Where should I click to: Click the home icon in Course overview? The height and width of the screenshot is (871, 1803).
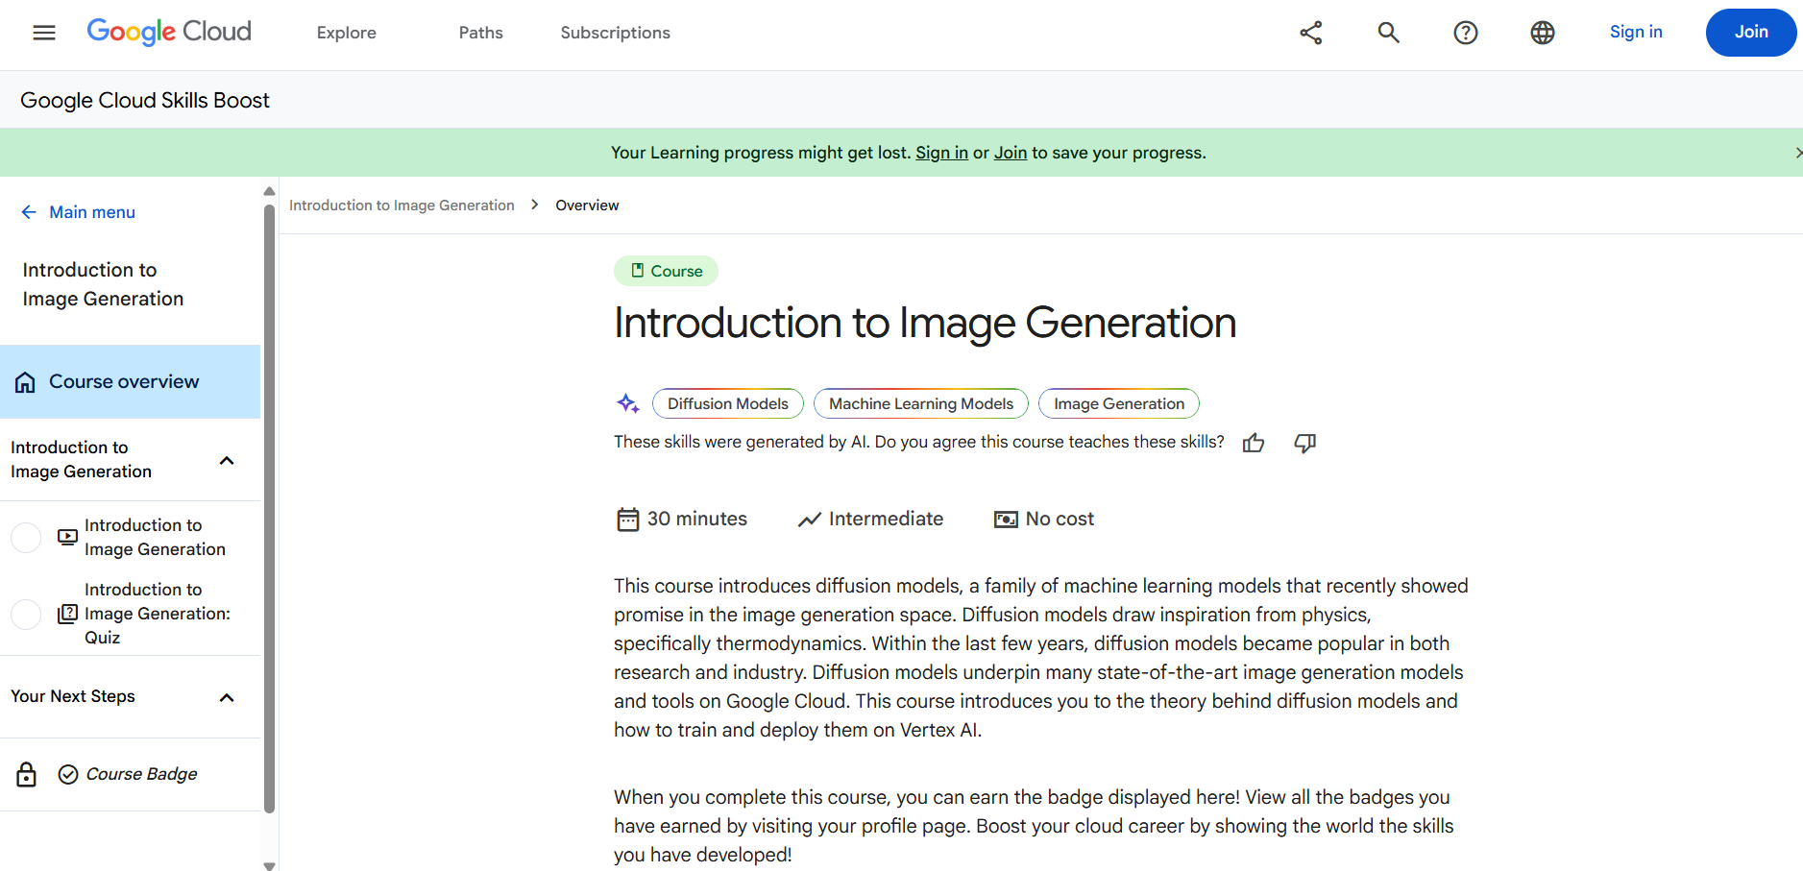point(25,382)
